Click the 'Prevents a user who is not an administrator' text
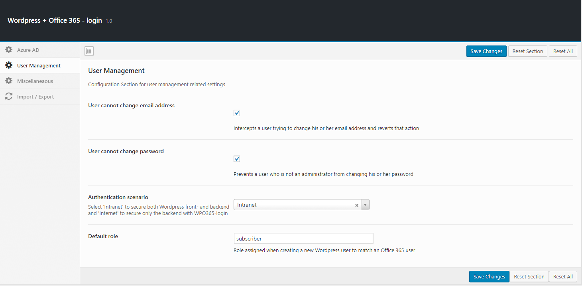This screenshot has height=286, width=582. 323,174
